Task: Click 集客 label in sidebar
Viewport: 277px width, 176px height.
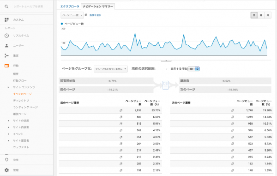Action: (16, 55)
